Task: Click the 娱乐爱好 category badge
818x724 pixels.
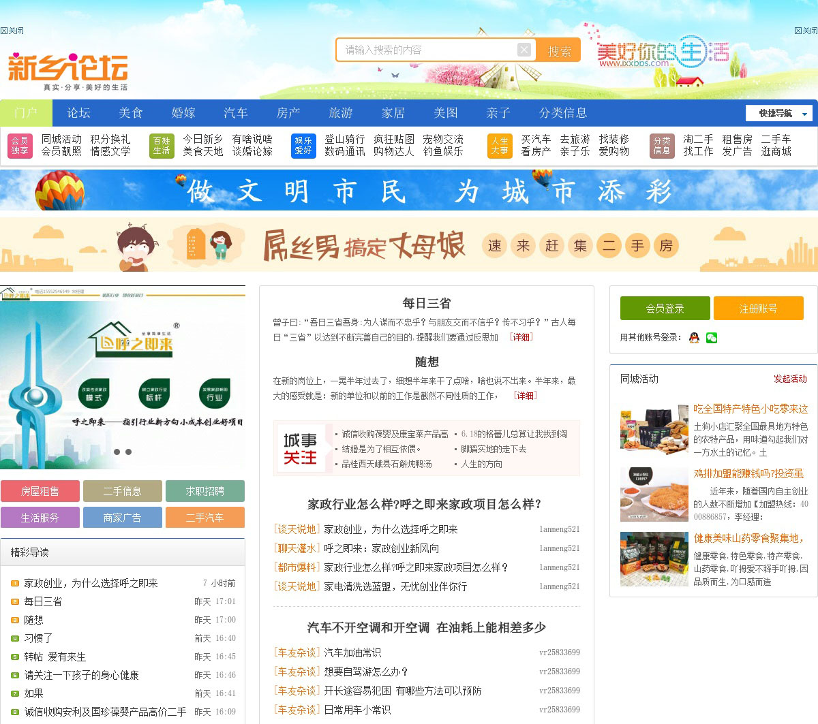Action: (x=303, y=146)
